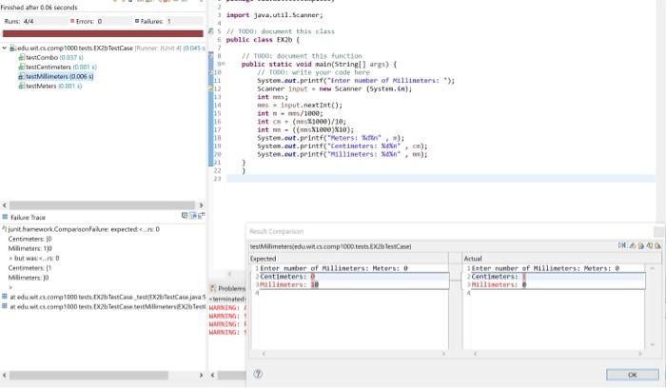666x388 pixels.
Task: Click stack frame icon for _test entry
Action: 5,297
